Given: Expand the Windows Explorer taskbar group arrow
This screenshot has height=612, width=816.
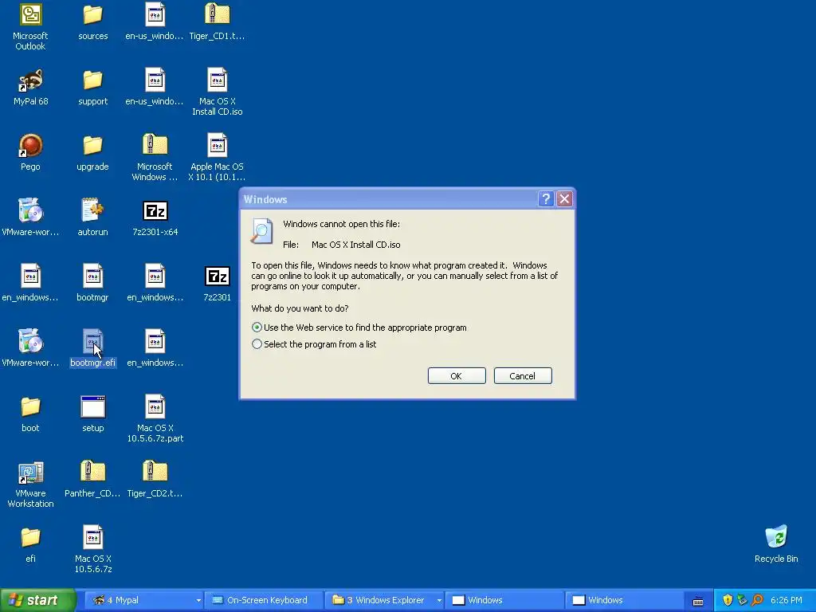Looking at the screenshot, I should point(439,601).
